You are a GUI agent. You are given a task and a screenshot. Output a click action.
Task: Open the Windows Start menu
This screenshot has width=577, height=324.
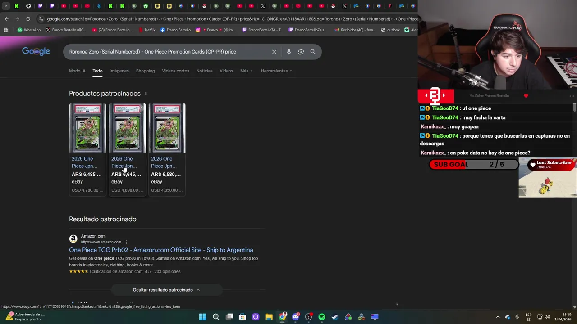[x=202, y=317]
